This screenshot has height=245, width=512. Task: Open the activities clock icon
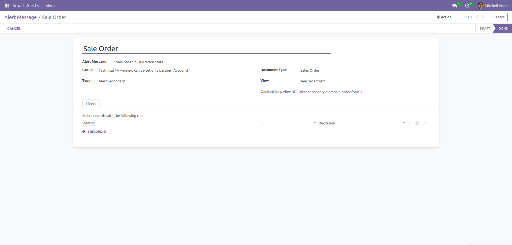point(467,6)
